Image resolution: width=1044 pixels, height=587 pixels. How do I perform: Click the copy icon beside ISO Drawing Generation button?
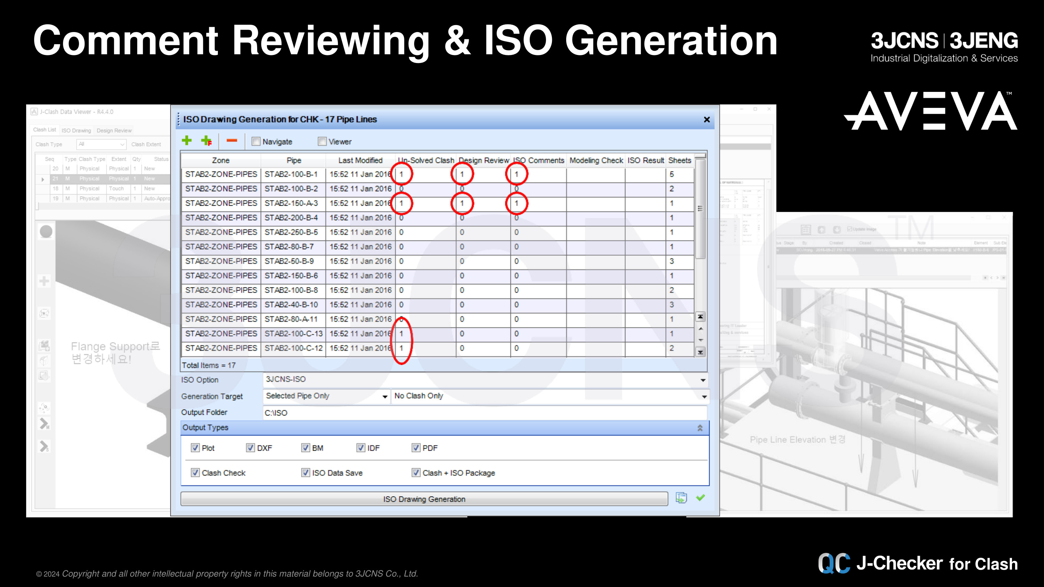coord(681,498)
